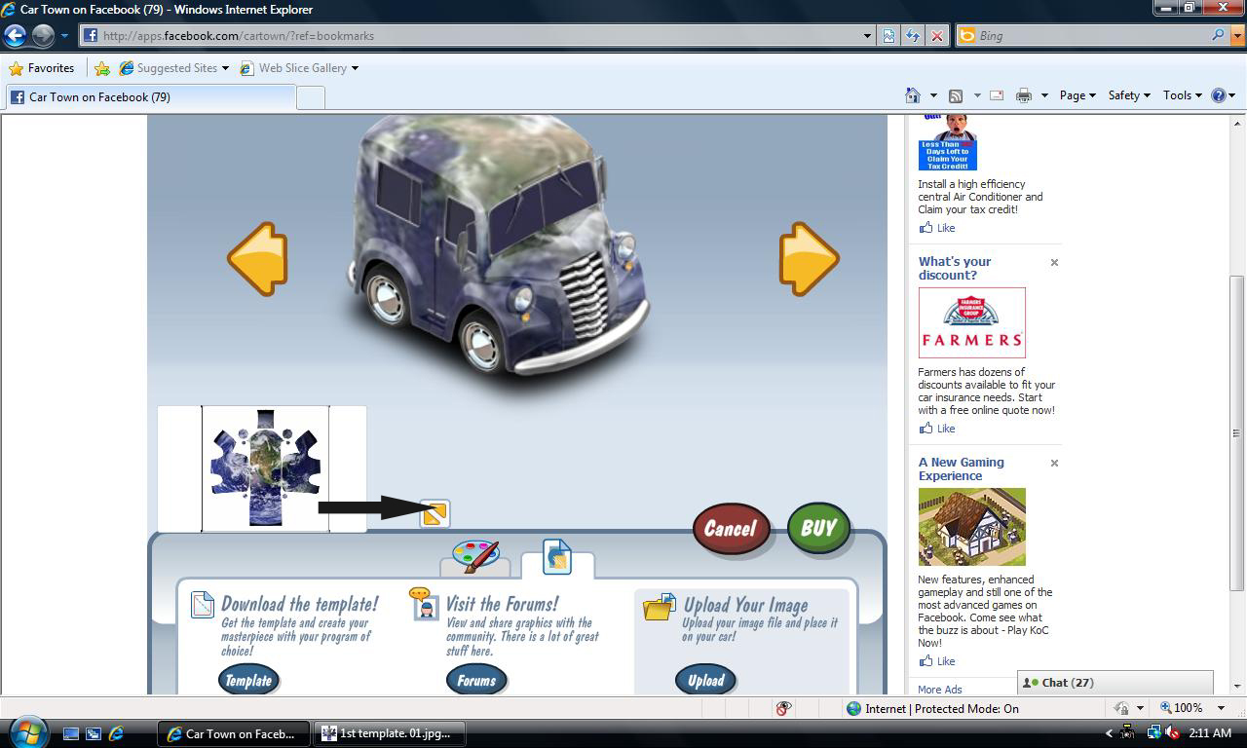Open the Page dropdown menu
The image size is (1247, 748).
[x=1077, y=95]
